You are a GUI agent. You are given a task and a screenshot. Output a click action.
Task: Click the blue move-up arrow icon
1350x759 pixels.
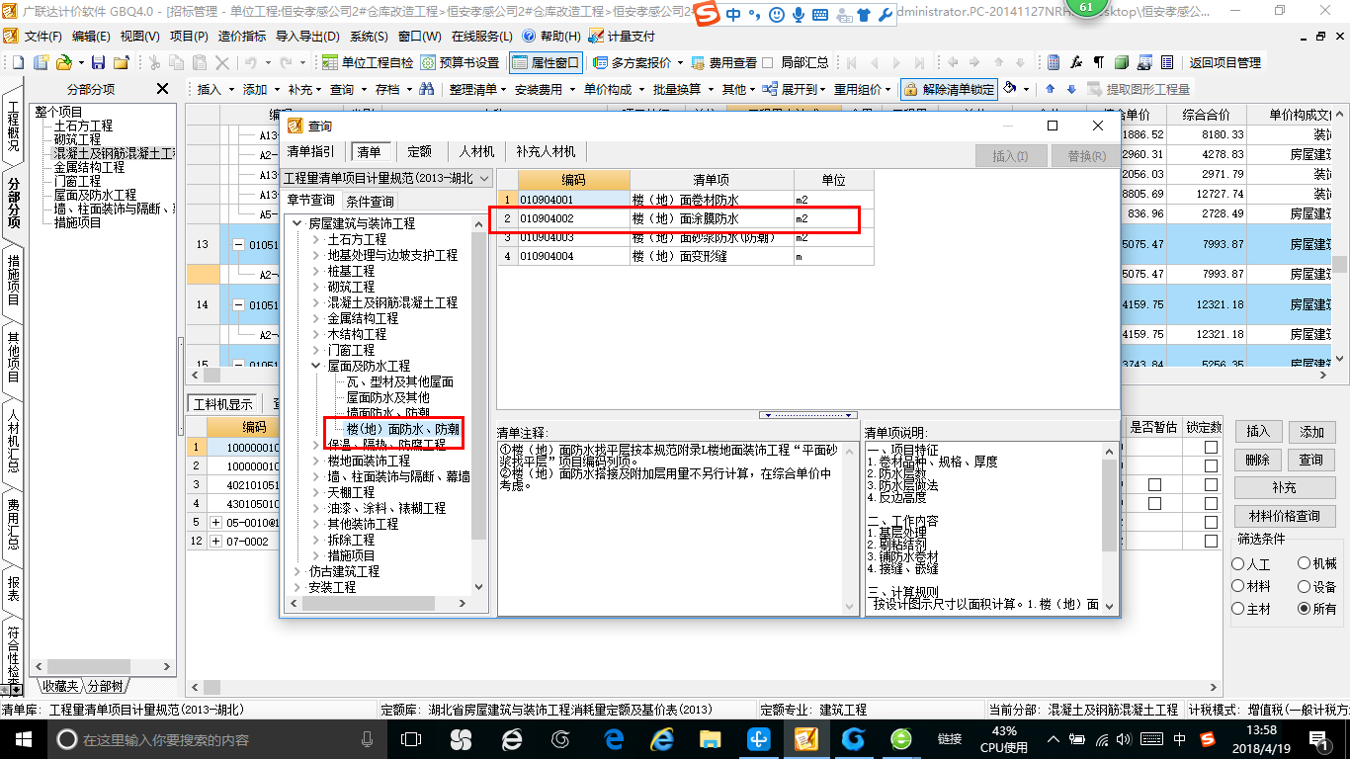(1050, 89)
